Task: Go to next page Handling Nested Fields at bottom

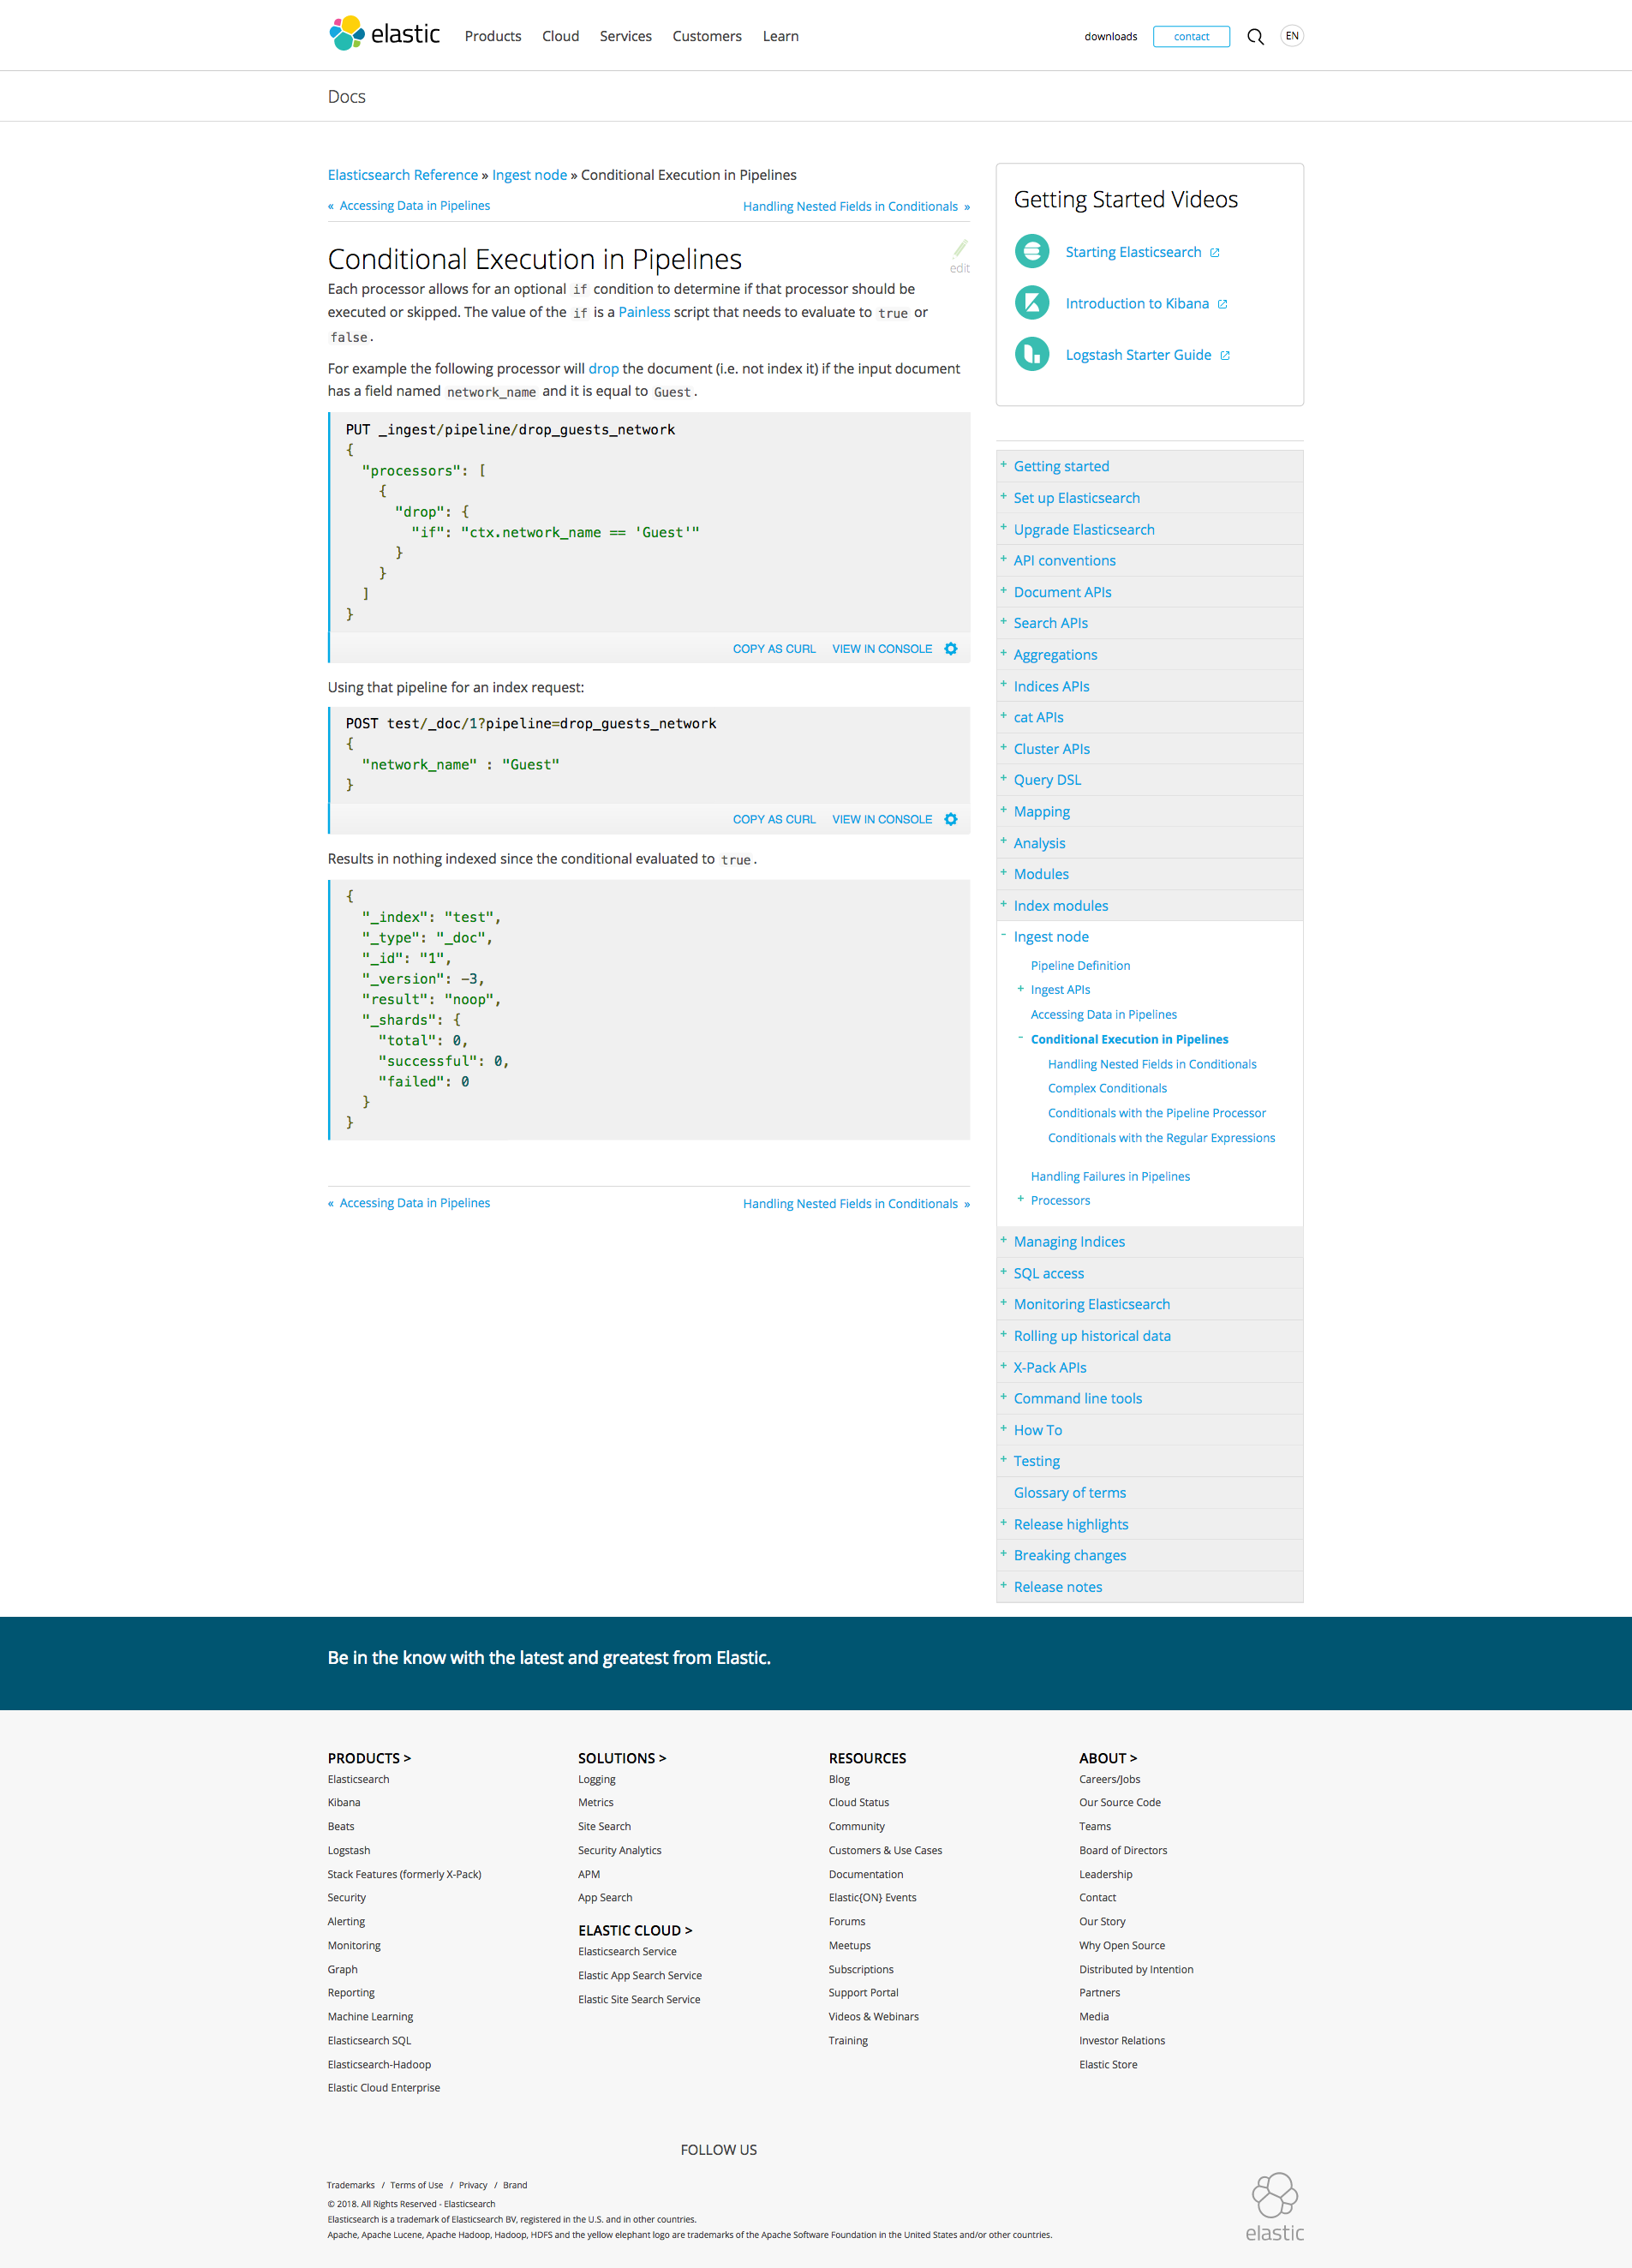Action: 850,1204
